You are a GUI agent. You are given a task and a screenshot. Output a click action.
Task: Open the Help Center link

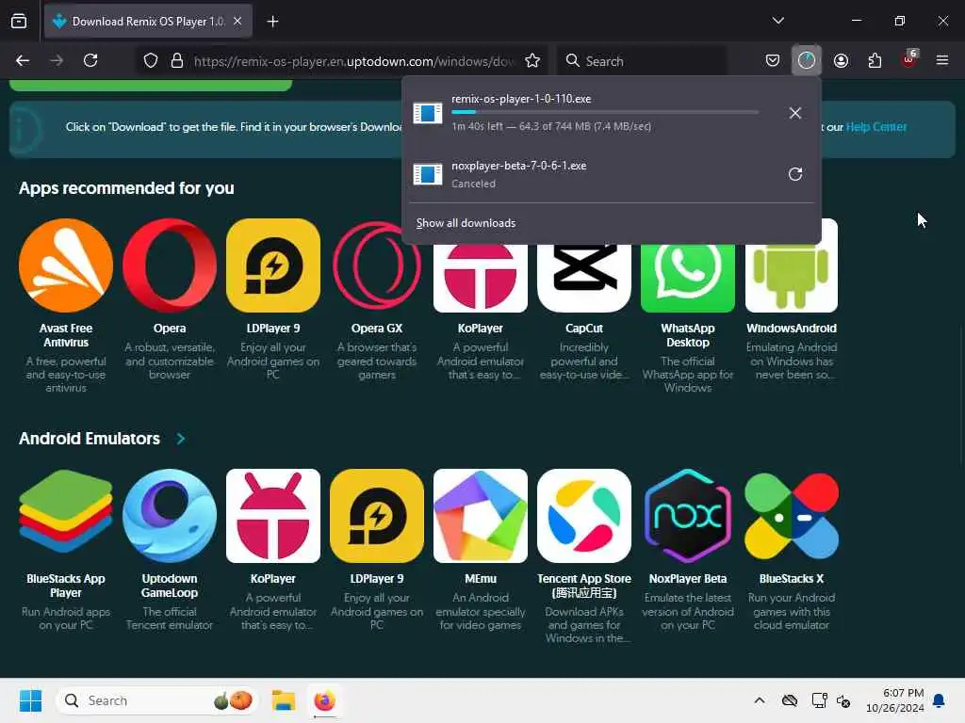pyautogui.click(x=876, y=127)
